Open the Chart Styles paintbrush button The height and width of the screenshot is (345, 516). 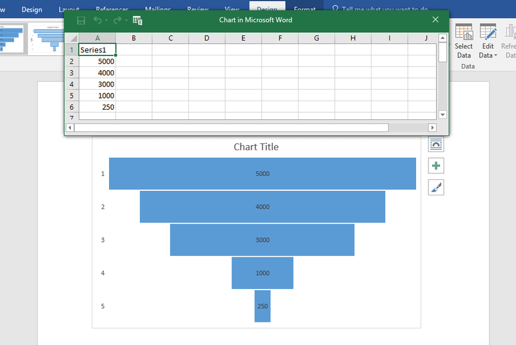[436, 188]
